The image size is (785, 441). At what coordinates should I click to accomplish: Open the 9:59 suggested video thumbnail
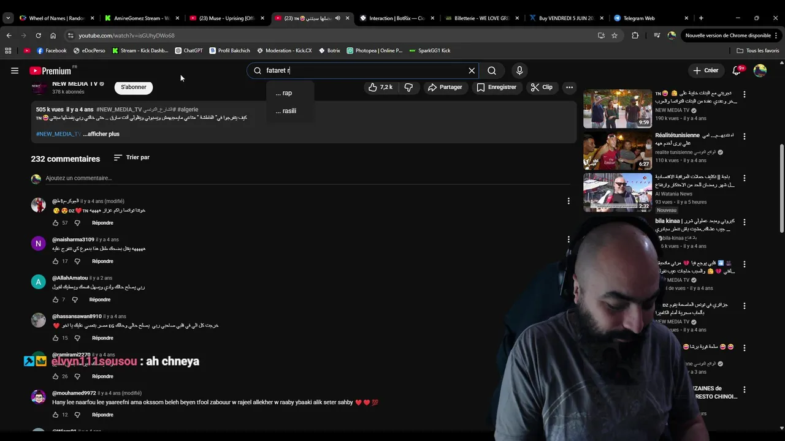pos(618,108)
